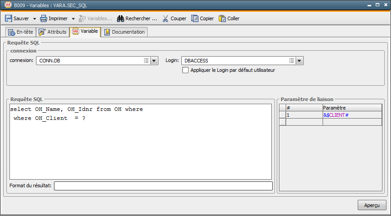391x216 pixels.
Task: Click the Aperçu button
Action: click(372, 205)
